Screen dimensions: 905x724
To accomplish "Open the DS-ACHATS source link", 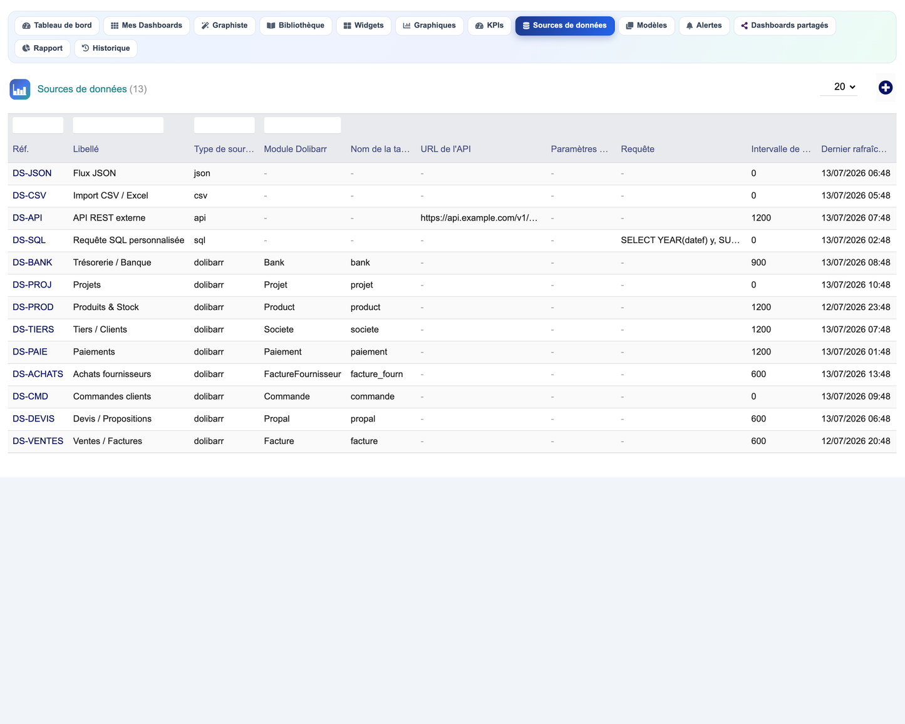I will click(x=38, y=375).
